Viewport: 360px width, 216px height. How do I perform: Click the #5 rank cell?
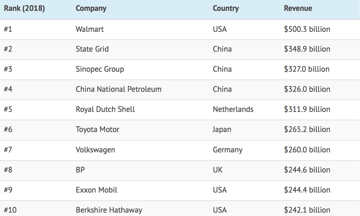coord(8,110)
